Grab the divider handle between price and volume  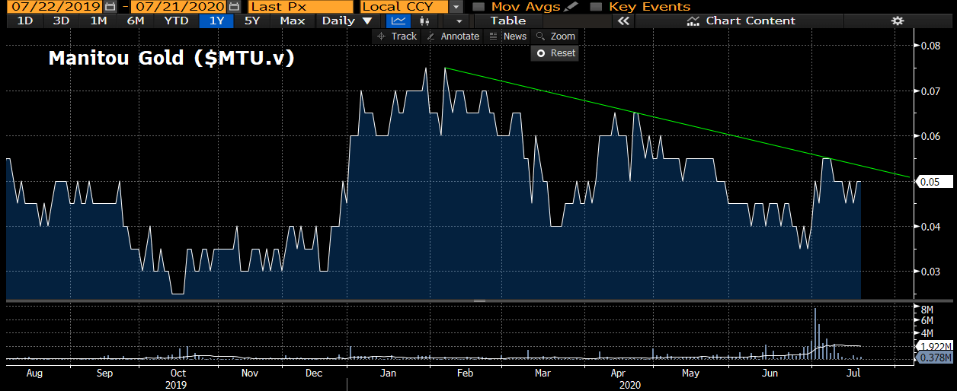coord(478,300)
